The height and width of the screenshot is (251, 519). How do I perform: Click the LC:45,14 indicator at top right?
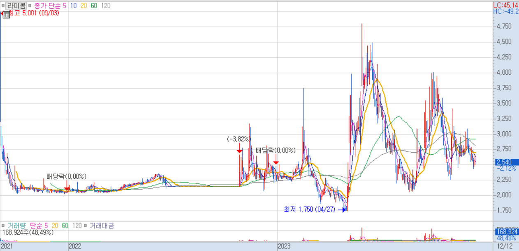506,5
